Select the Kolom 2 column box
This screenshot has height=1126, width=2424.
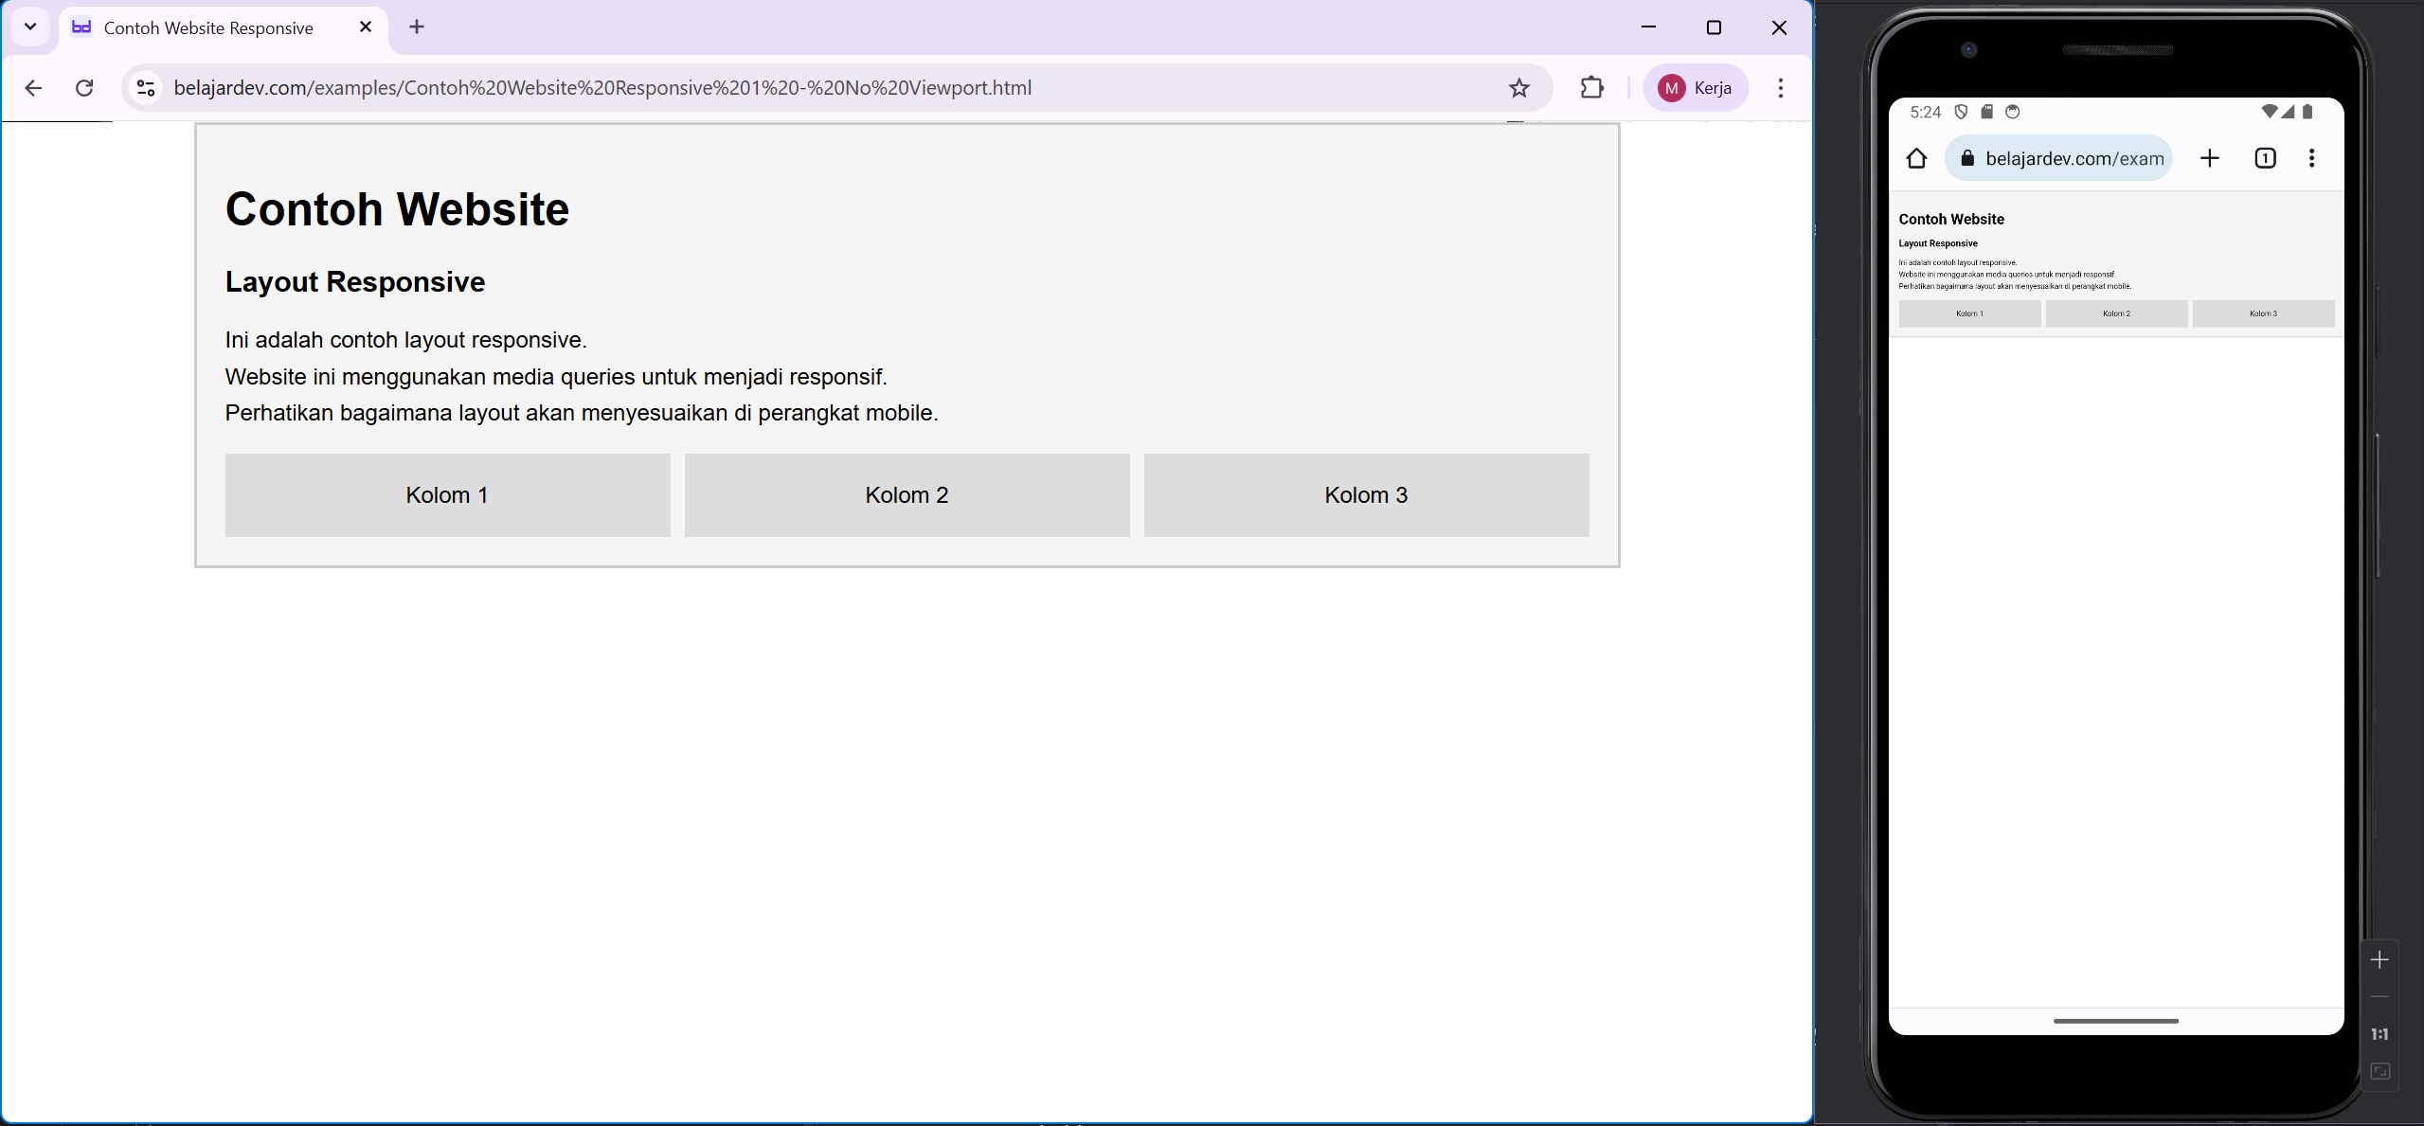[906, 494]
